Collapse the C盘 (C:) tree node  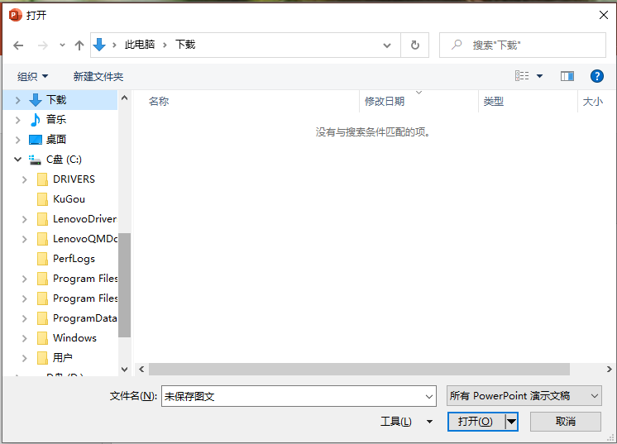tap(17, 160)
